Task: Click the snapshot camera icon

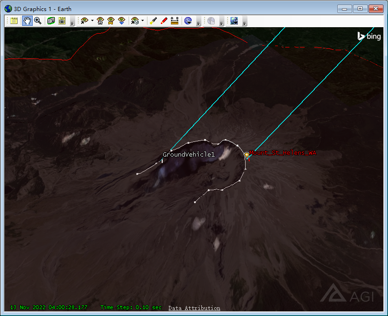Action: coord(51,21)
